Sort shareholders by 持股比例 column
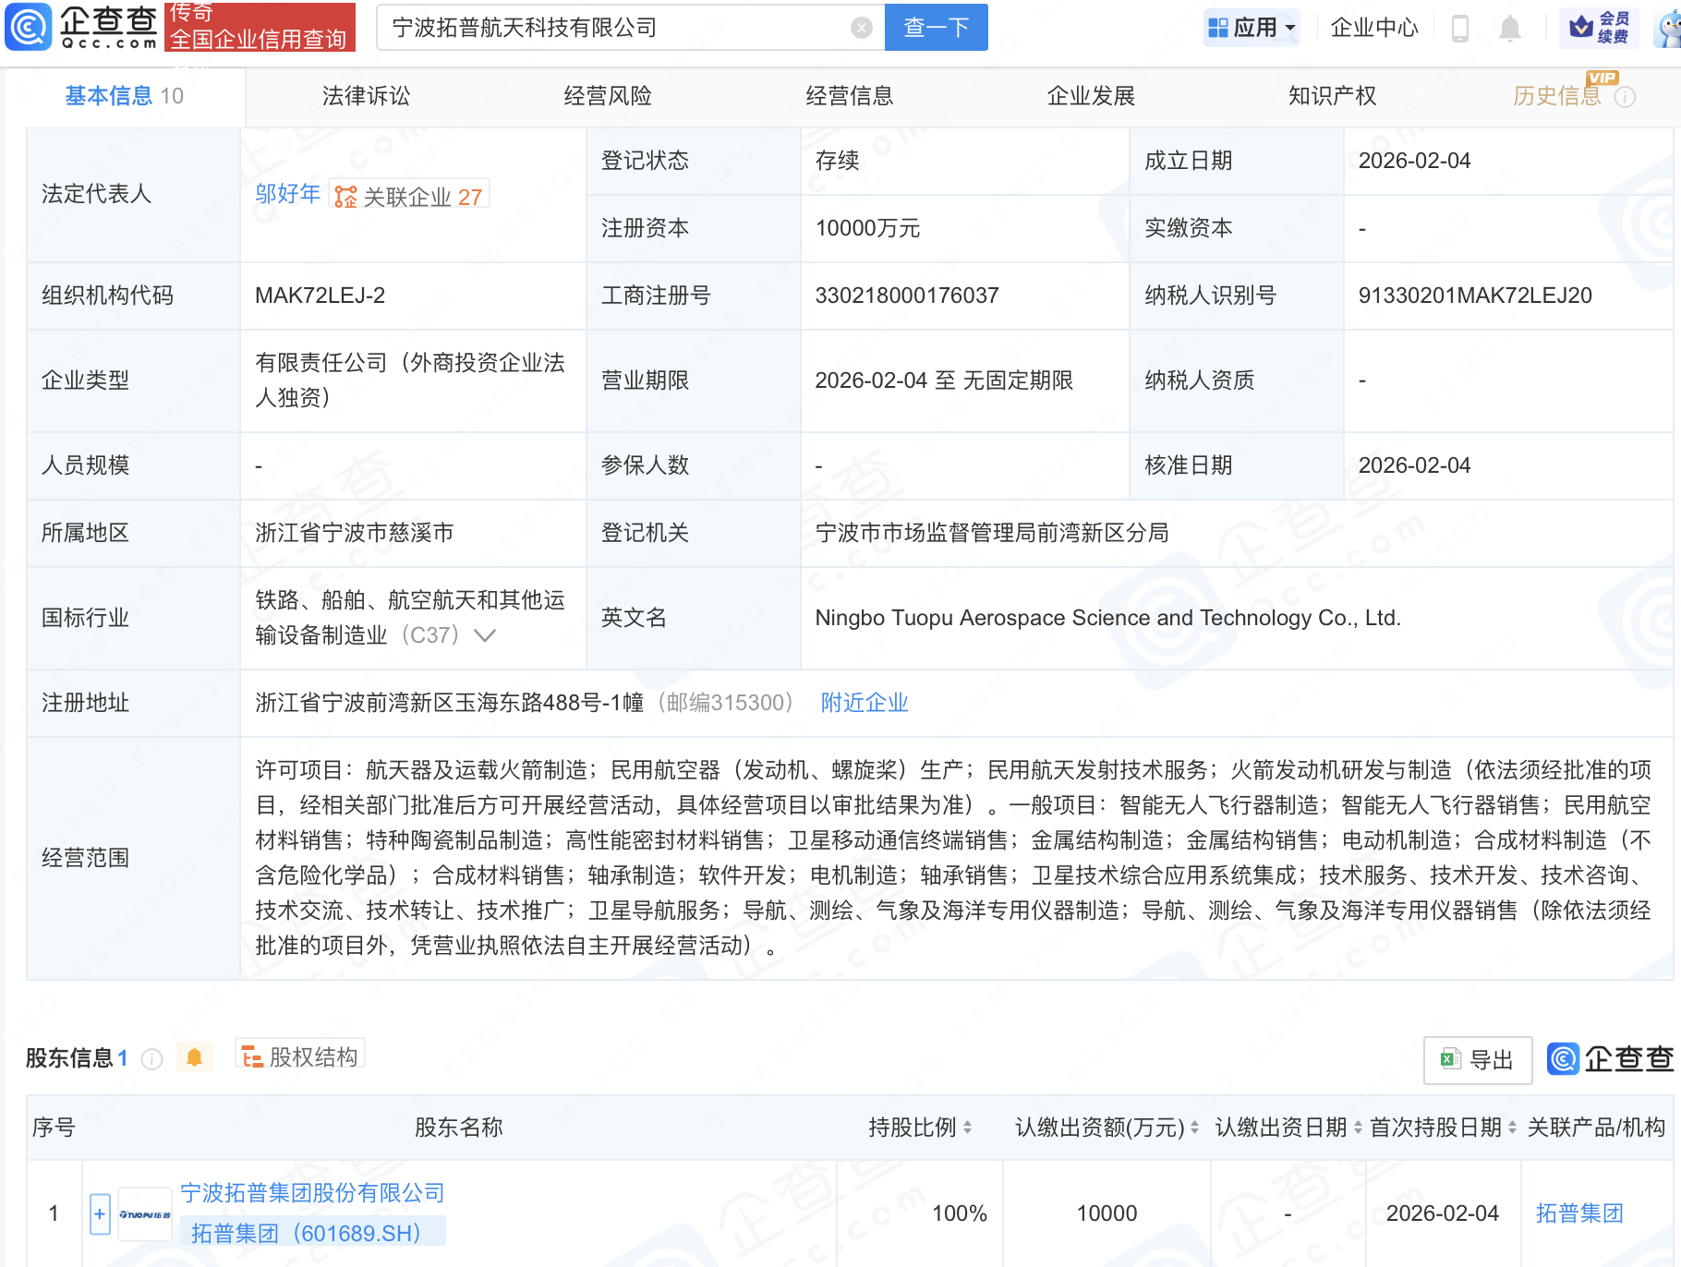 click(x=965, y=1128)
